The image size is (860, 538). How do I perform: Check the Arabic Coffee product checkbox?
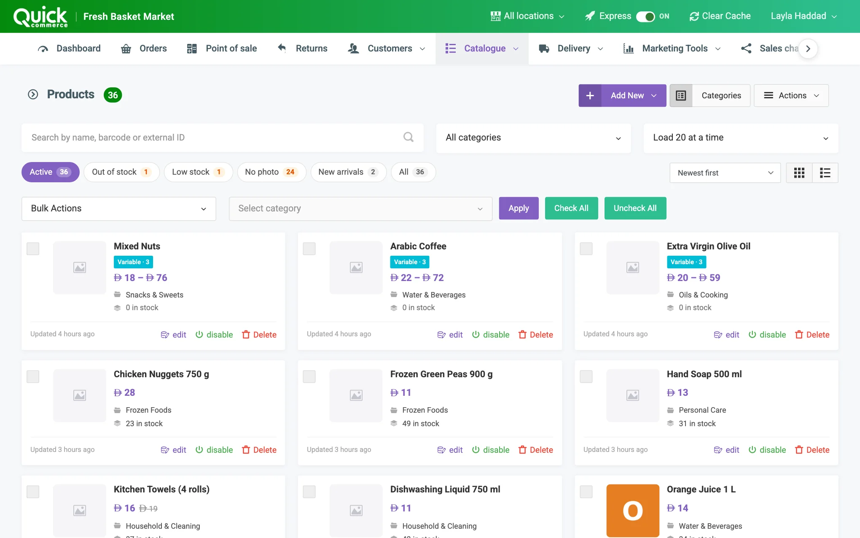click(x=309, y=249)
